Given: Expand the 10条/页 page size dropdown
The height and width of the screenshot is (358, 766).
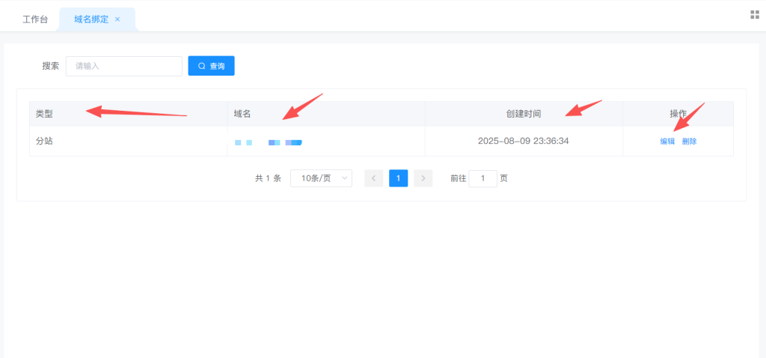Looking at the screenshot, I should click(x=321, y=178).
